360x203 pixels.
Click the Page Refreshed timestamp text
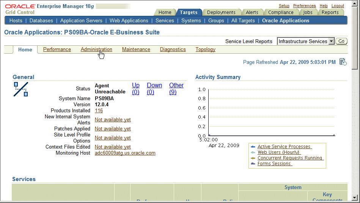click(x=308, y=62)
